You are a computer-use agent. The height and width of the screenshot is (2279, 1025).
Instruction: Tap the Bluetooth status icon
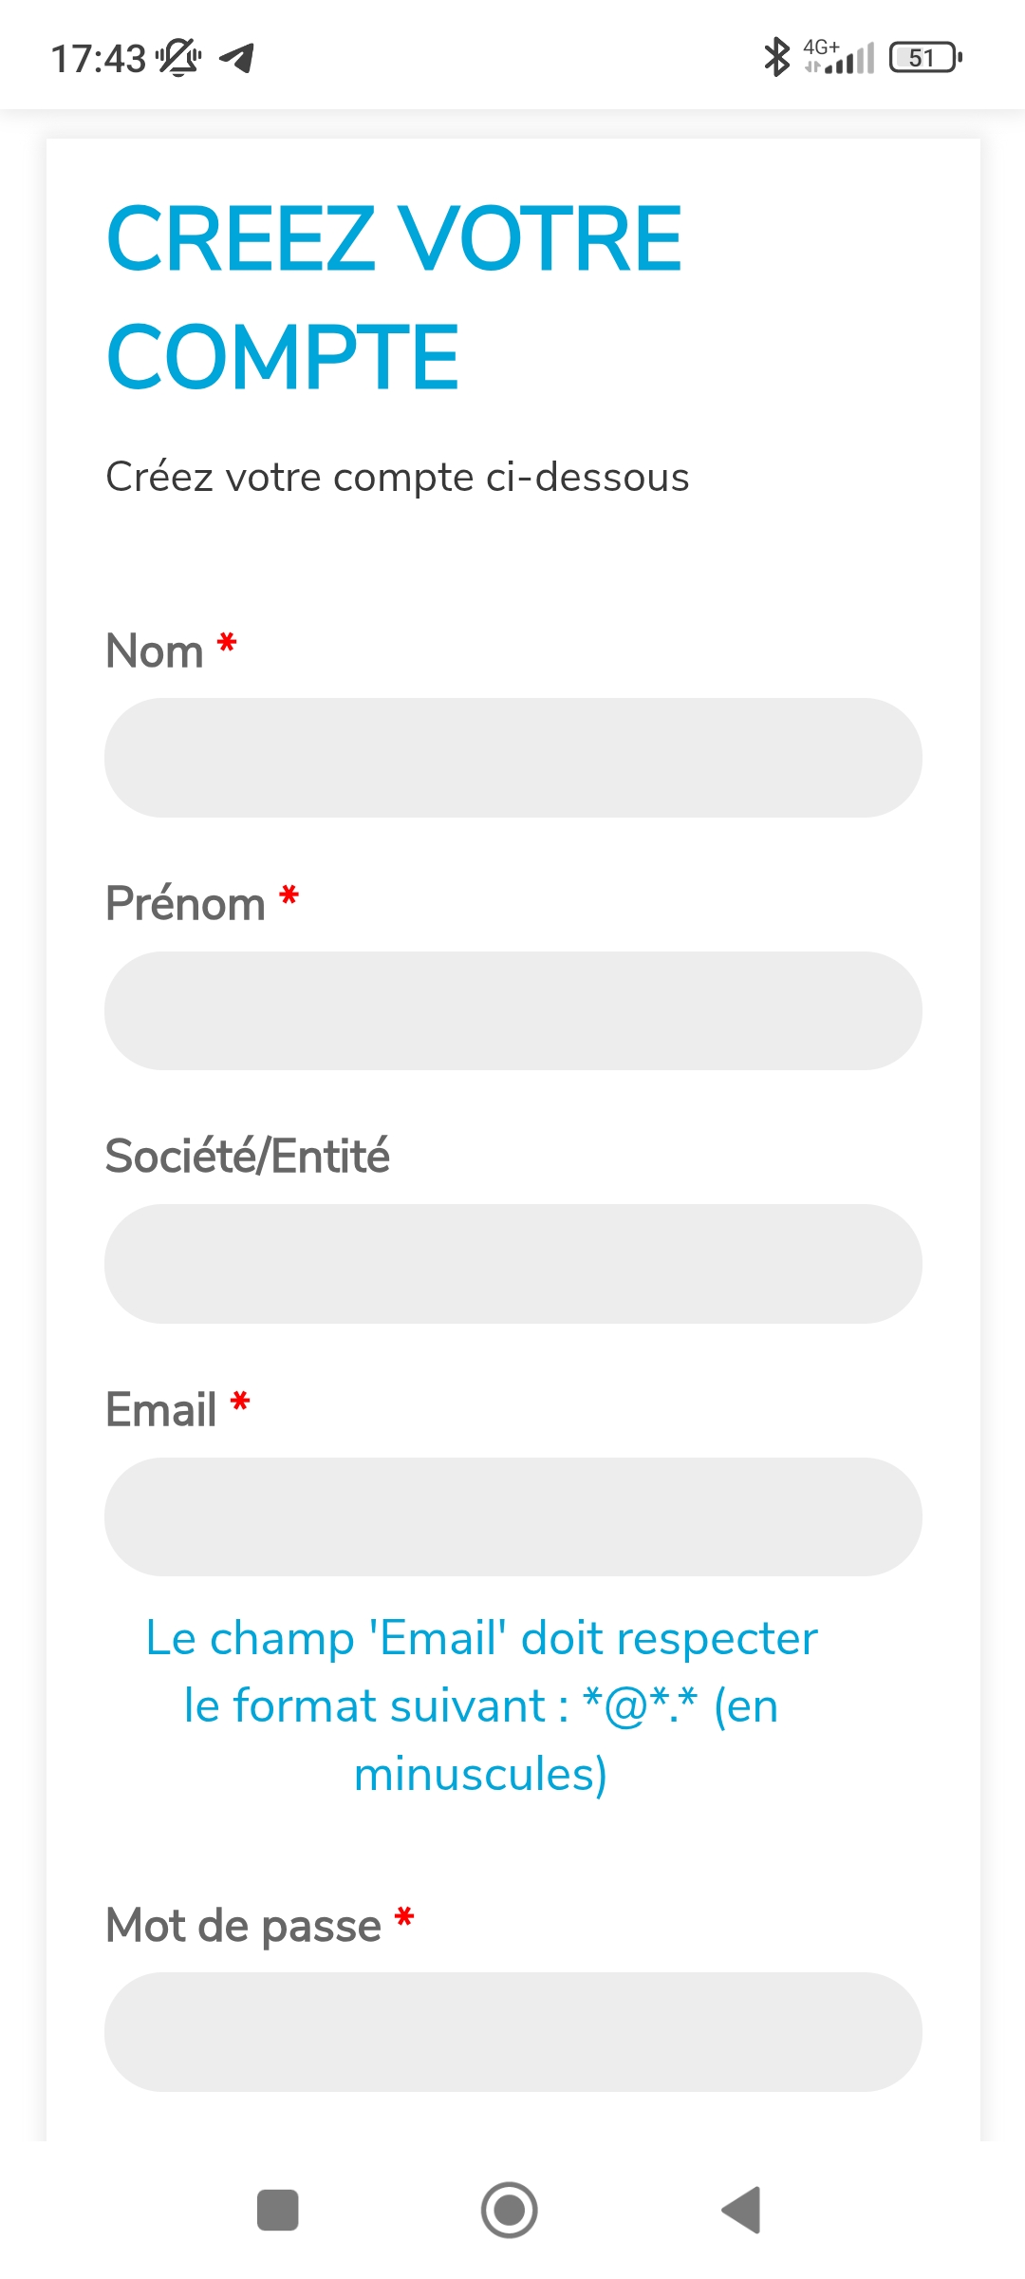coord(776,57)
